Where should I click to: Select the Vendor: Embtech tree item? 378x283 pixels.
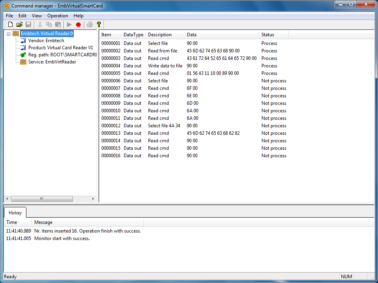pyautogui.click(x=46, y=41)
